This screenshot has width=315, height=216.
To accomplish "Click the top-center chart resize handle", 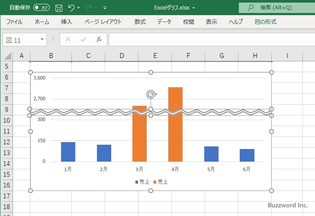I will [151, 72].
